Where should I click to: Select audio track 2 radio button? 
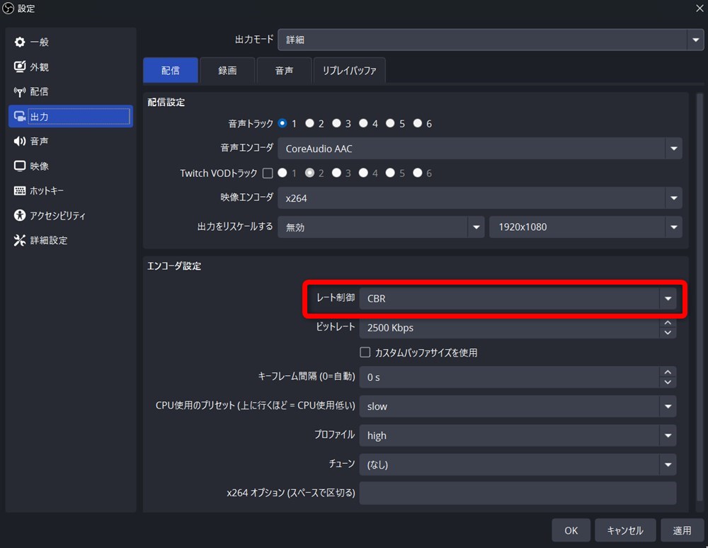pyautogui.click(x=310, y=123)
